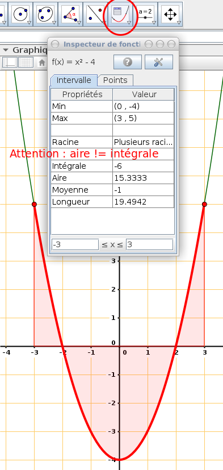Click the home view icon

[x=42, y=63]
